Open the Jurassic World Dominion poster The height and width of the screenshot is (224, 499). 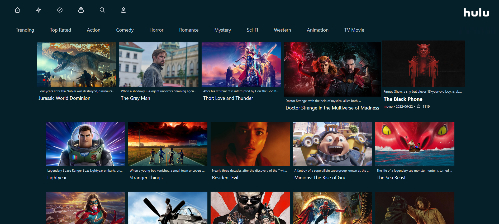77,65
